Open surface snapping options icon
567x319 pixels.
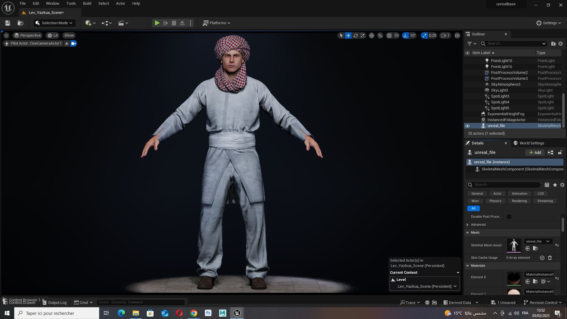(x=380, y=35)
